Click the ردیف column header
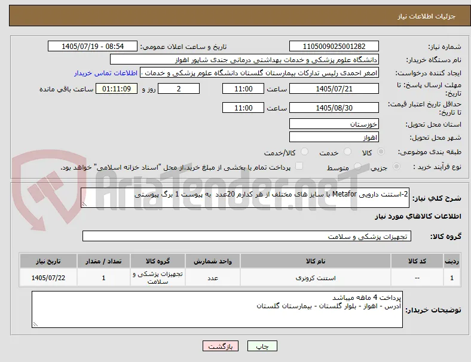This screenshot has height=362, width=471. 452,261
